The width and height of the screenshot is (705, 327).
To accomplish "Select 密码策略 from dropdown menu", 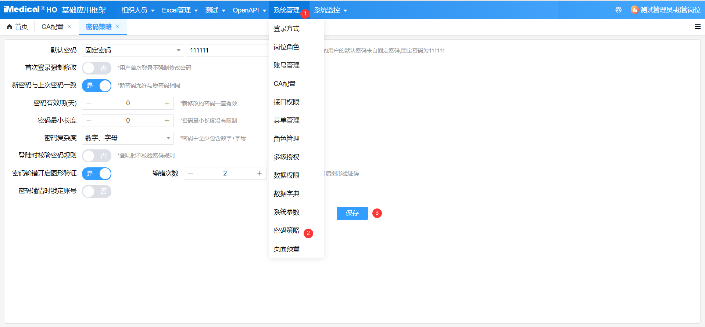I will coord(297,230).
